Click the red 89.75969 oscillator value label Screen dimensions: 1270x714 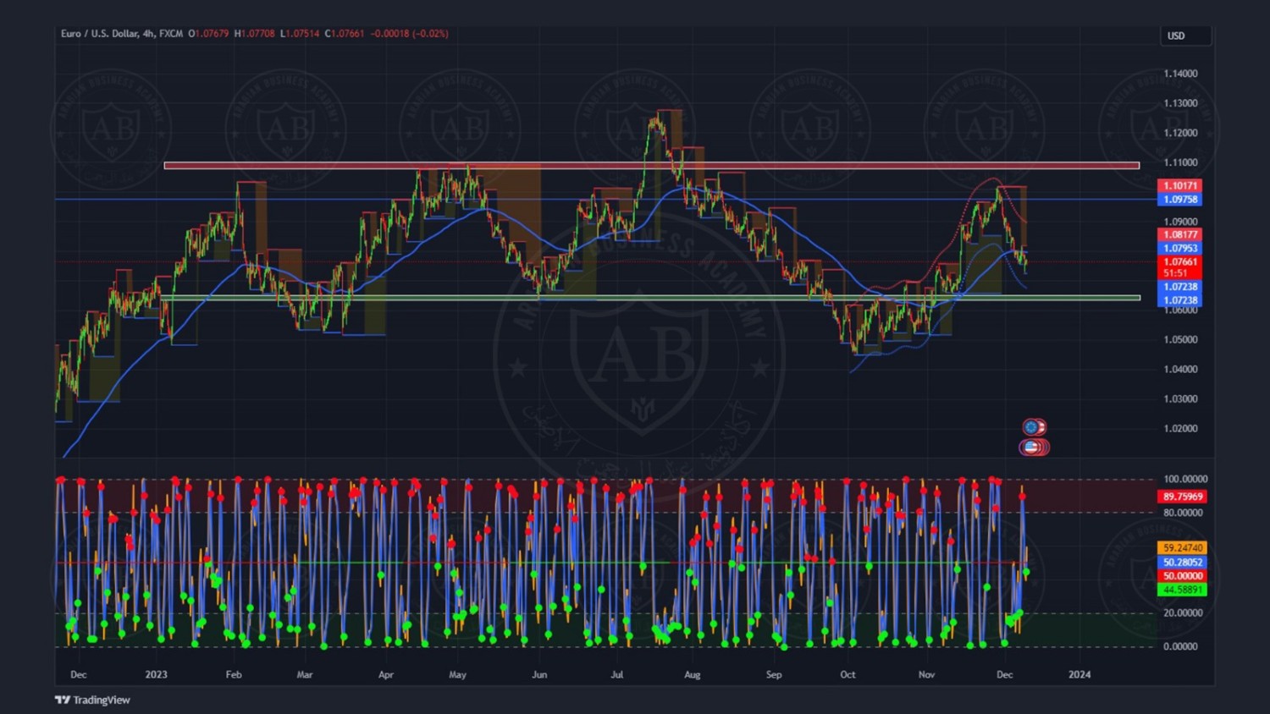tap(1183, 497)
